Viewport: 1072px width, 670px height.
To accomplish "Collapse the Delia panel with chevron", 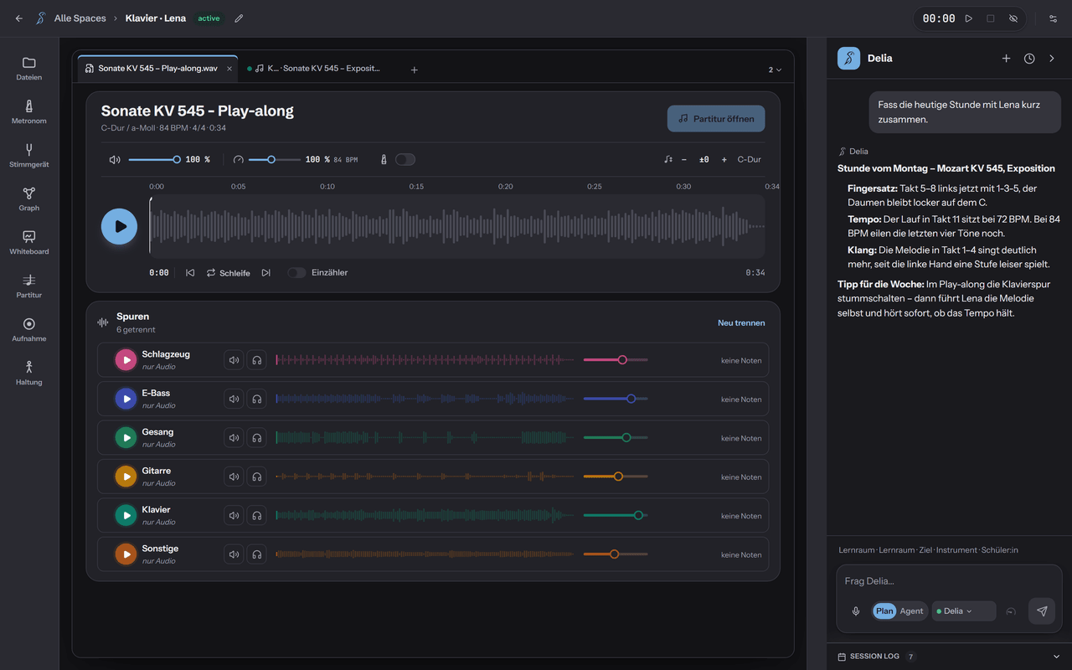I will point(1052,59).
